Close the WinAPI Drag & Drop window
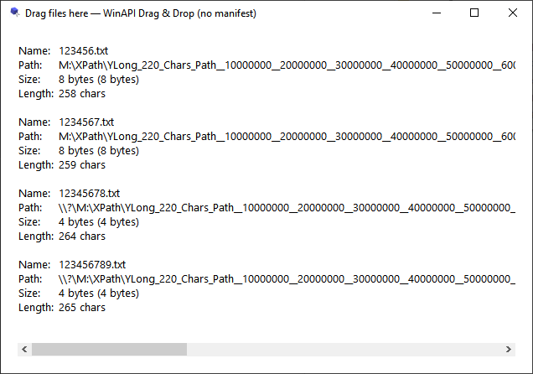This screenshot has width=533, height=374. (512, 13)
